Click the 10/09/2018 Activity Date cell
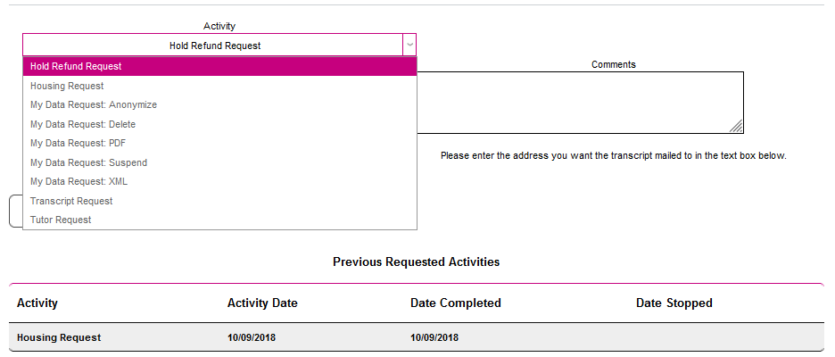 [252, 337]
